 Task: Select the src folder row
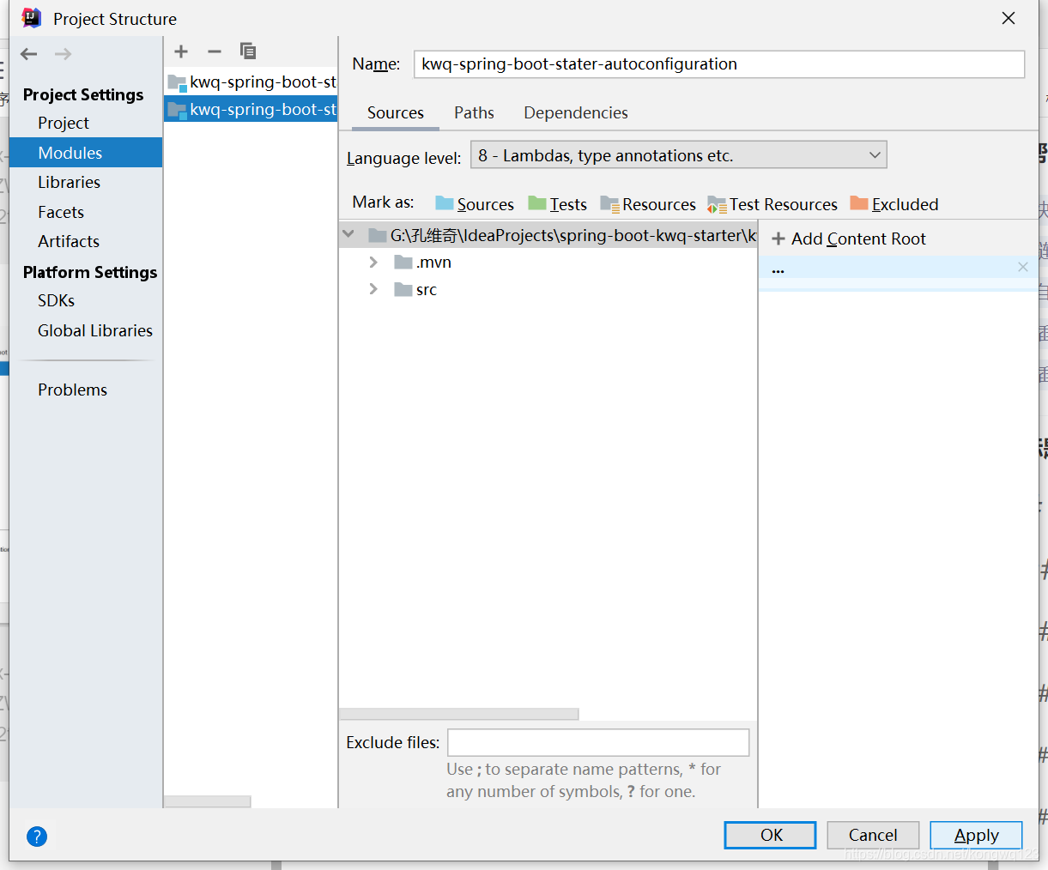tap(548, 289)
